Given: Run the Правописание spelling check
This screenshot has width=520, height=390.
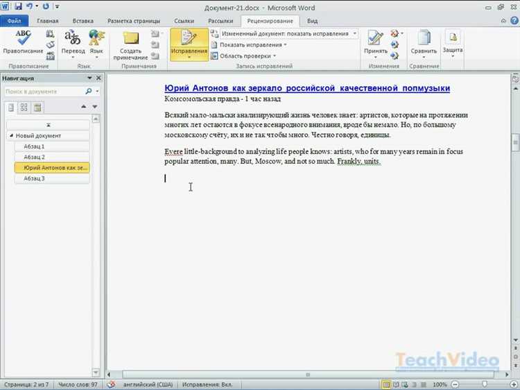Looking at the screenshot, I should tap(23, 42).
